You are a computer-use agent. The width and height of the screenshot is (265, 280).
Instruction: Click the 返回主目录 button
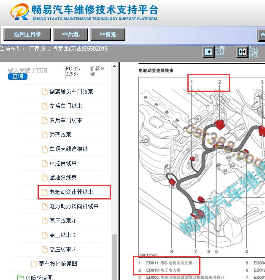tap(27, 34)
